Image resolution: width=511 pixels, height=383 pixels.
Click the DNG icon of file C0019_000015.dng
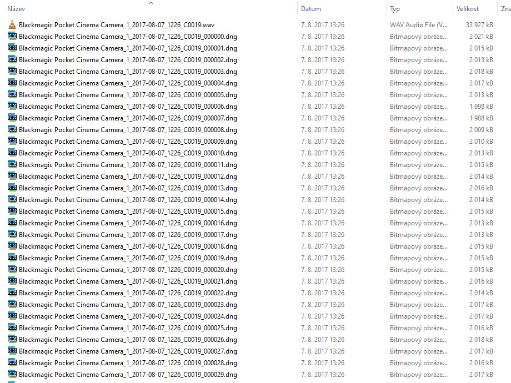click(x=12, y=211)
